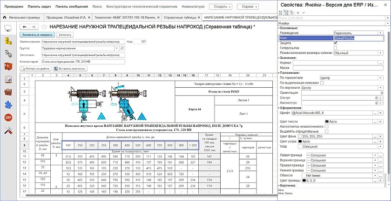Toggle the Защита checkbox
The image size is (391, 201).
pyautogui.click(x=335, y=43)
